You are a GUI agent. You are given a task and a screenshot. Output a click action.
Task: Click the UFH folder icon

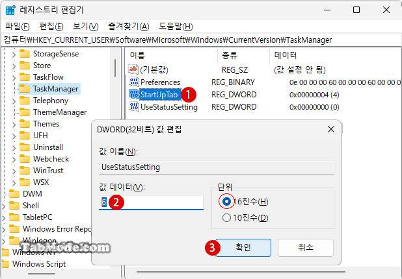pyautogui.click(x=25, y=136)
